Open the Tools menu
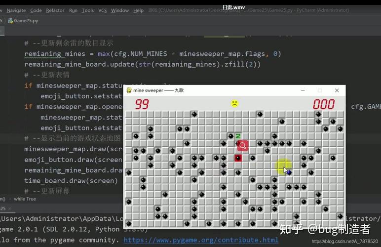381x247 pixels. (x=88, y=10)
